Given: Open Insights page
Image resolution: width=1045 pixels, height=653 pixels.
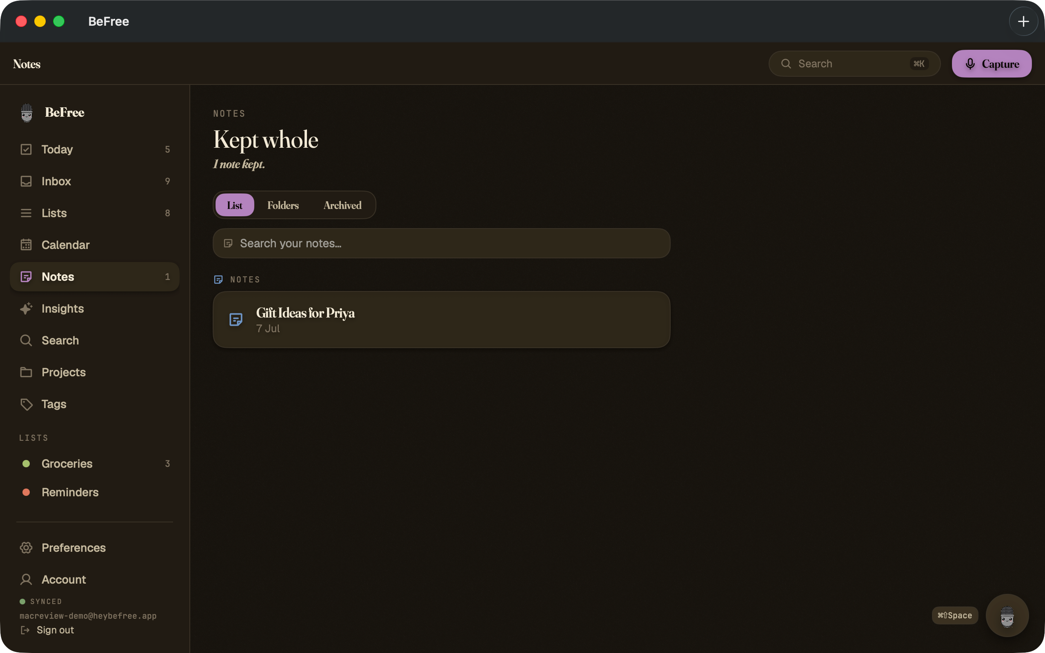Looking at the screenshot, I should [95, 309].
